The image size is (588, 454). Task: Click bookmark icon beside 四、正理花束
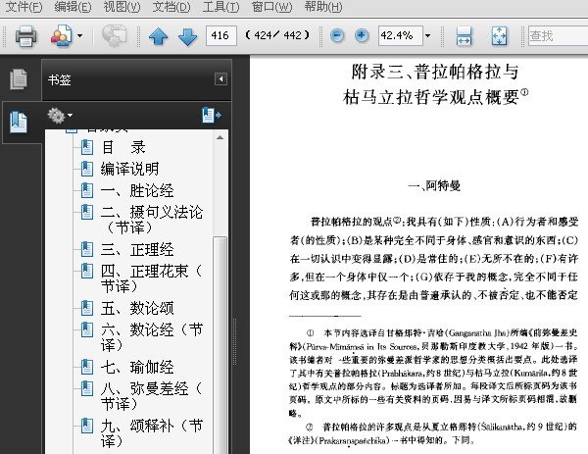tap(87, 271)
